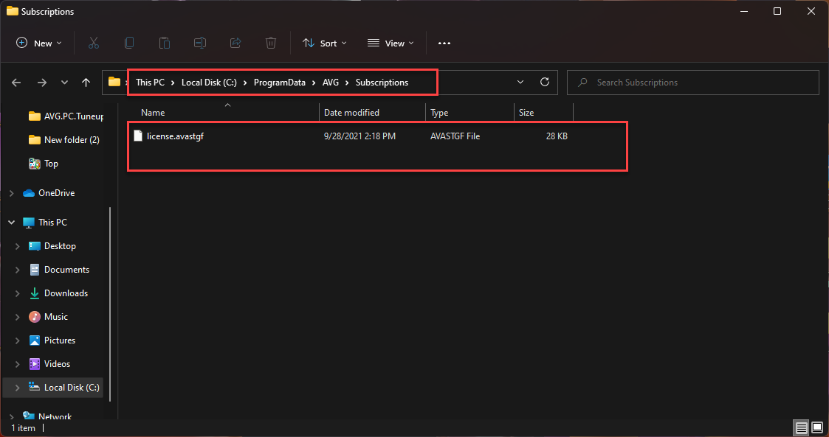This screenshot has width=829, height=437.
Task: Click the Share icon in toolbar
Action: 235,43
